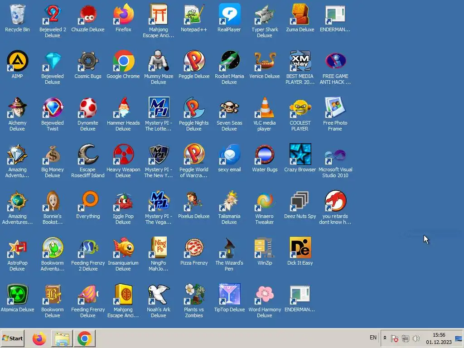Open the EN language indicator

click(x=373, y=338)
